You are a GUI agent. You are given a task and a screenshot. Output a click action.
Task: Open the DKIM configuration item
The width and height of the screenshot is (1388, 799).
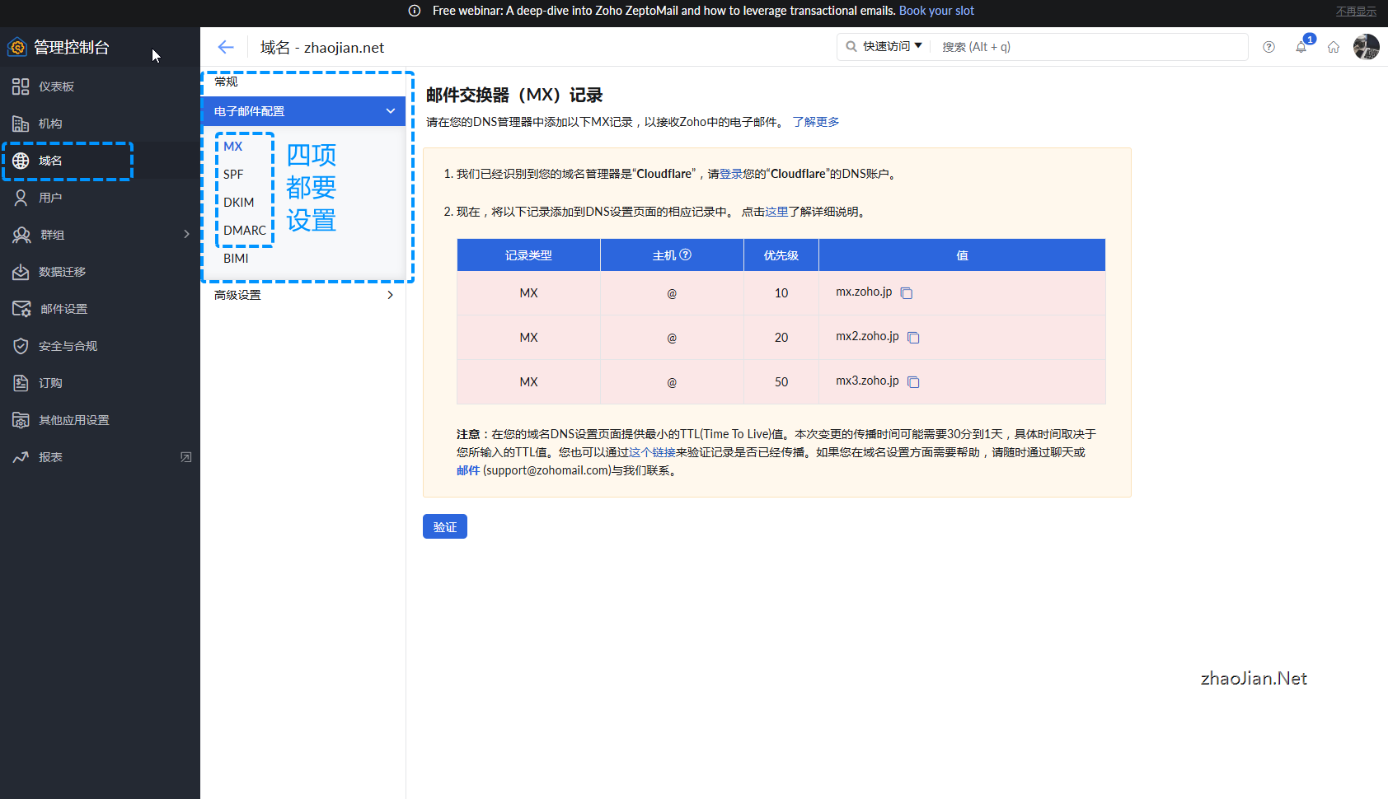point(238,202)
